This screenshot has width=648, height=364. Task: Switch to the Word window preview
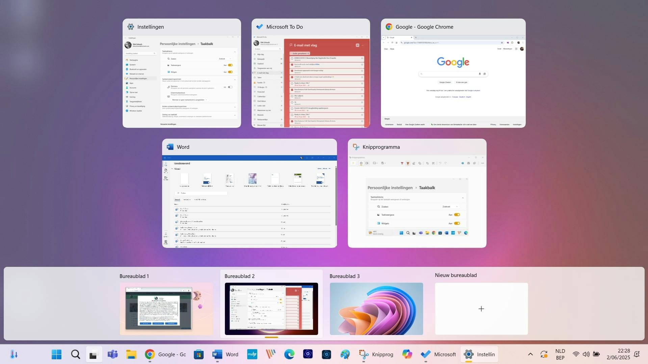point(250,193)
